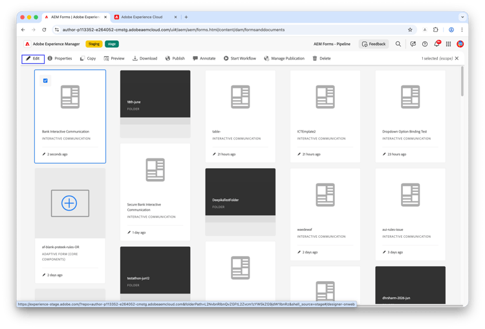
Task: Preview the selected form
Action: 114,58
